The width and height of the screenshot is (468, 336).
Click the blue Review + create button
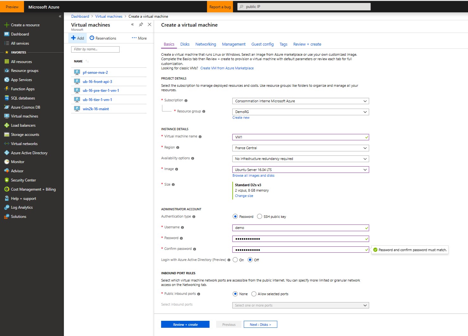tap(185, 325)
